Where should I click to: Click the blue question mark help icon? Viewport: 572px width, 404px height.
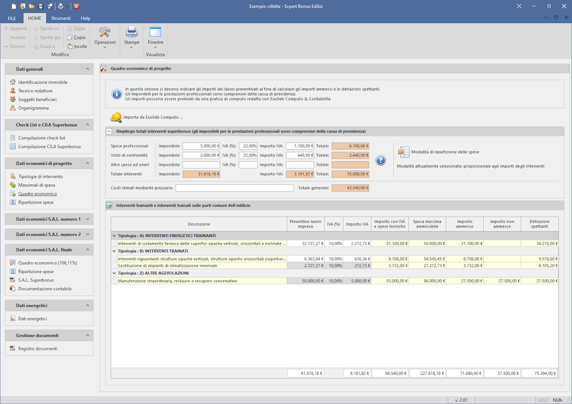[x=381, y=160]
